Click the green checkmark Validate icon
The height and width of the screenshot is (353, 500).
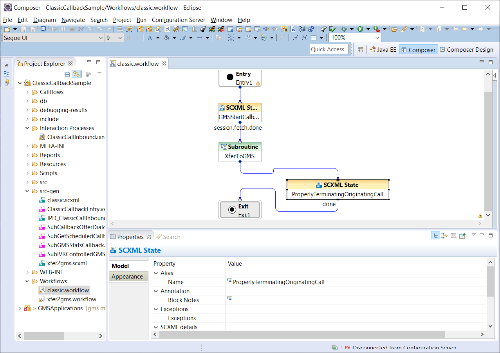pyautogui.click(x=332, y=29)
